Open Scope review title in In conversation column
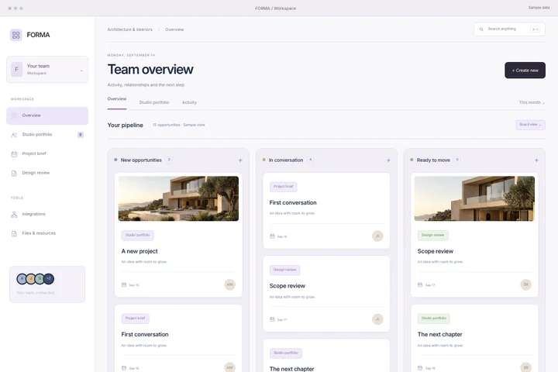558x372 pixels. tap(288, 286)
